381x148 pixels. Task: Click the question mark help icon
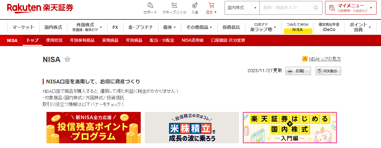tap(305, 59)
